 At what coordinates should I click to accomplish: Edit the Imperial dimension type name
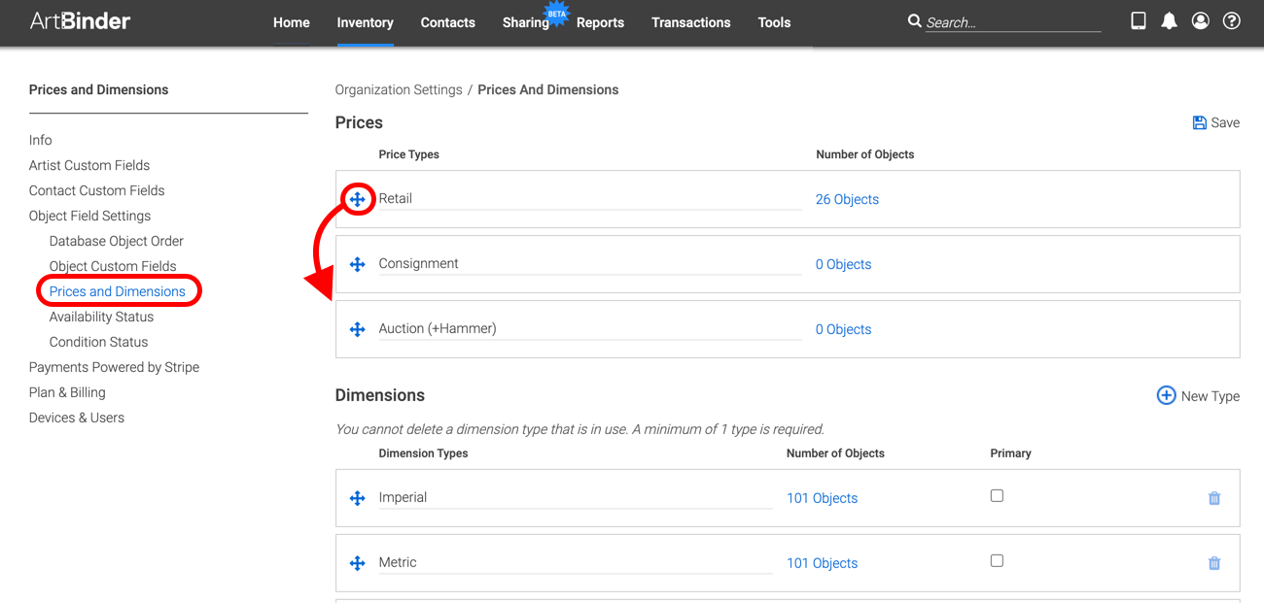point(576,497)
